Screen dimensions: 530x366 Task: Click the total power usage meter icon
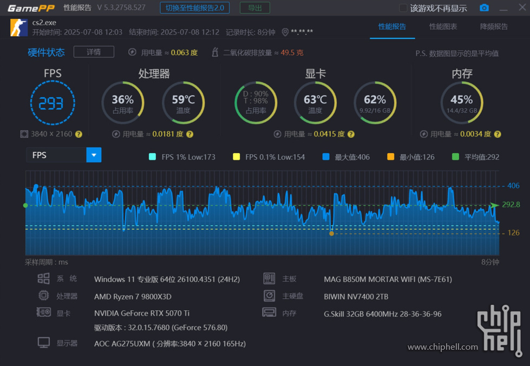pos(132,52)
